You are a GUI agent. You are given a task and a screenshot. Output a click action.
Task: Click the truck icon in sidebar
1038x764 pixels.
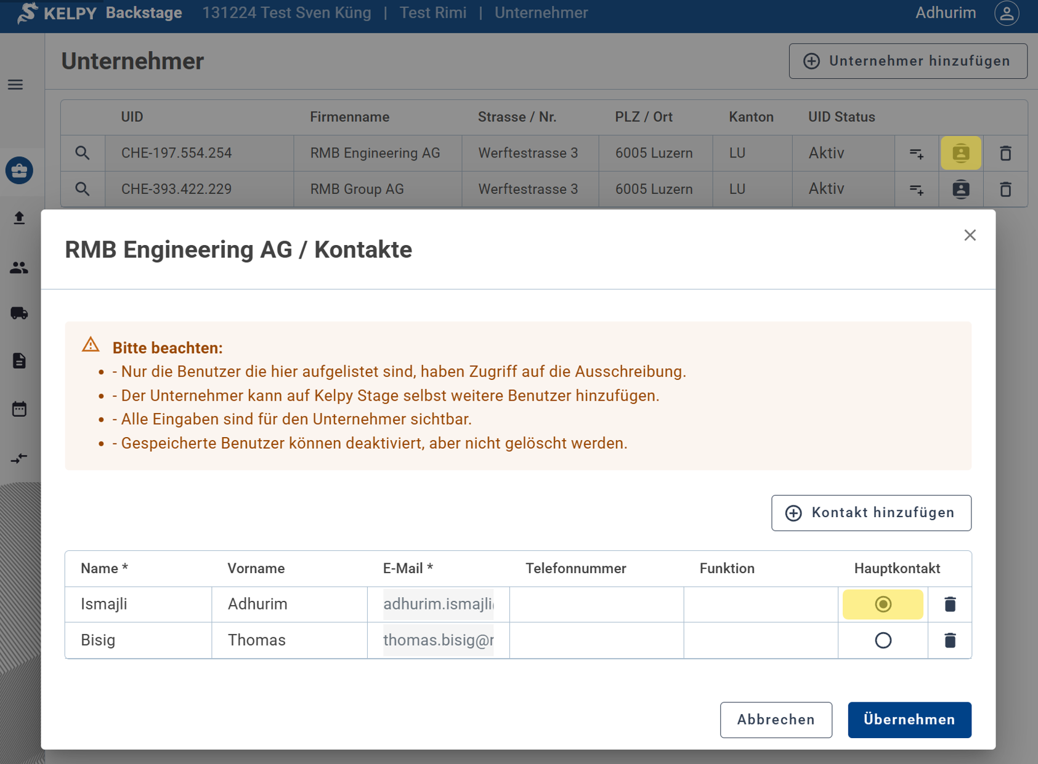[19, 313]
